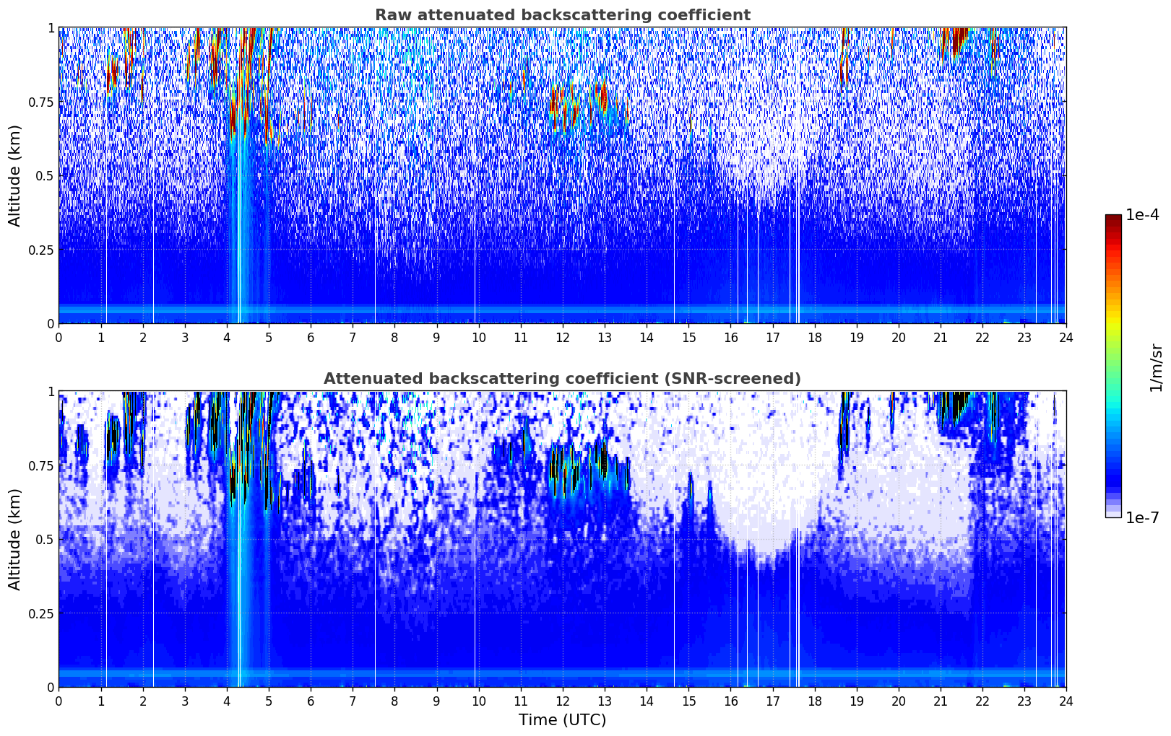Select the top plot's "Altitude (km)" label
Image resolution: width=1171 pixels, height=736 pixels.
[x=15, y=175]
